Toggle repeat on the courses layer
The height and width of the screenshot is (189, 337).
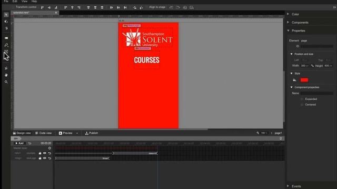point(49,153)
